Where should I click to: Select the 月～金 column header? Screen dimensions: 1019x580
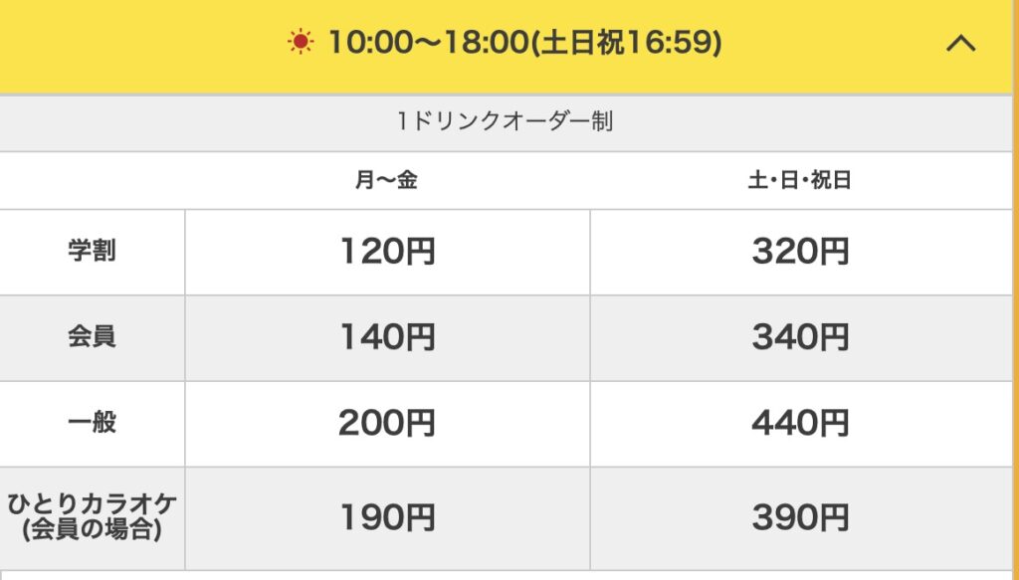[388, 180]
